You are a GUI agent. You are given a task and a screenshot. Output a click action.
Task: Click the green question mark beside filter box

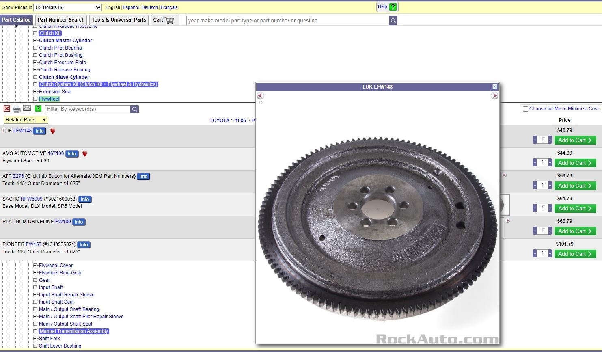pos(38,108)
